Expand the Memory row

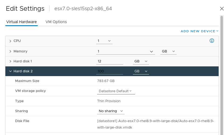point(11,51)
